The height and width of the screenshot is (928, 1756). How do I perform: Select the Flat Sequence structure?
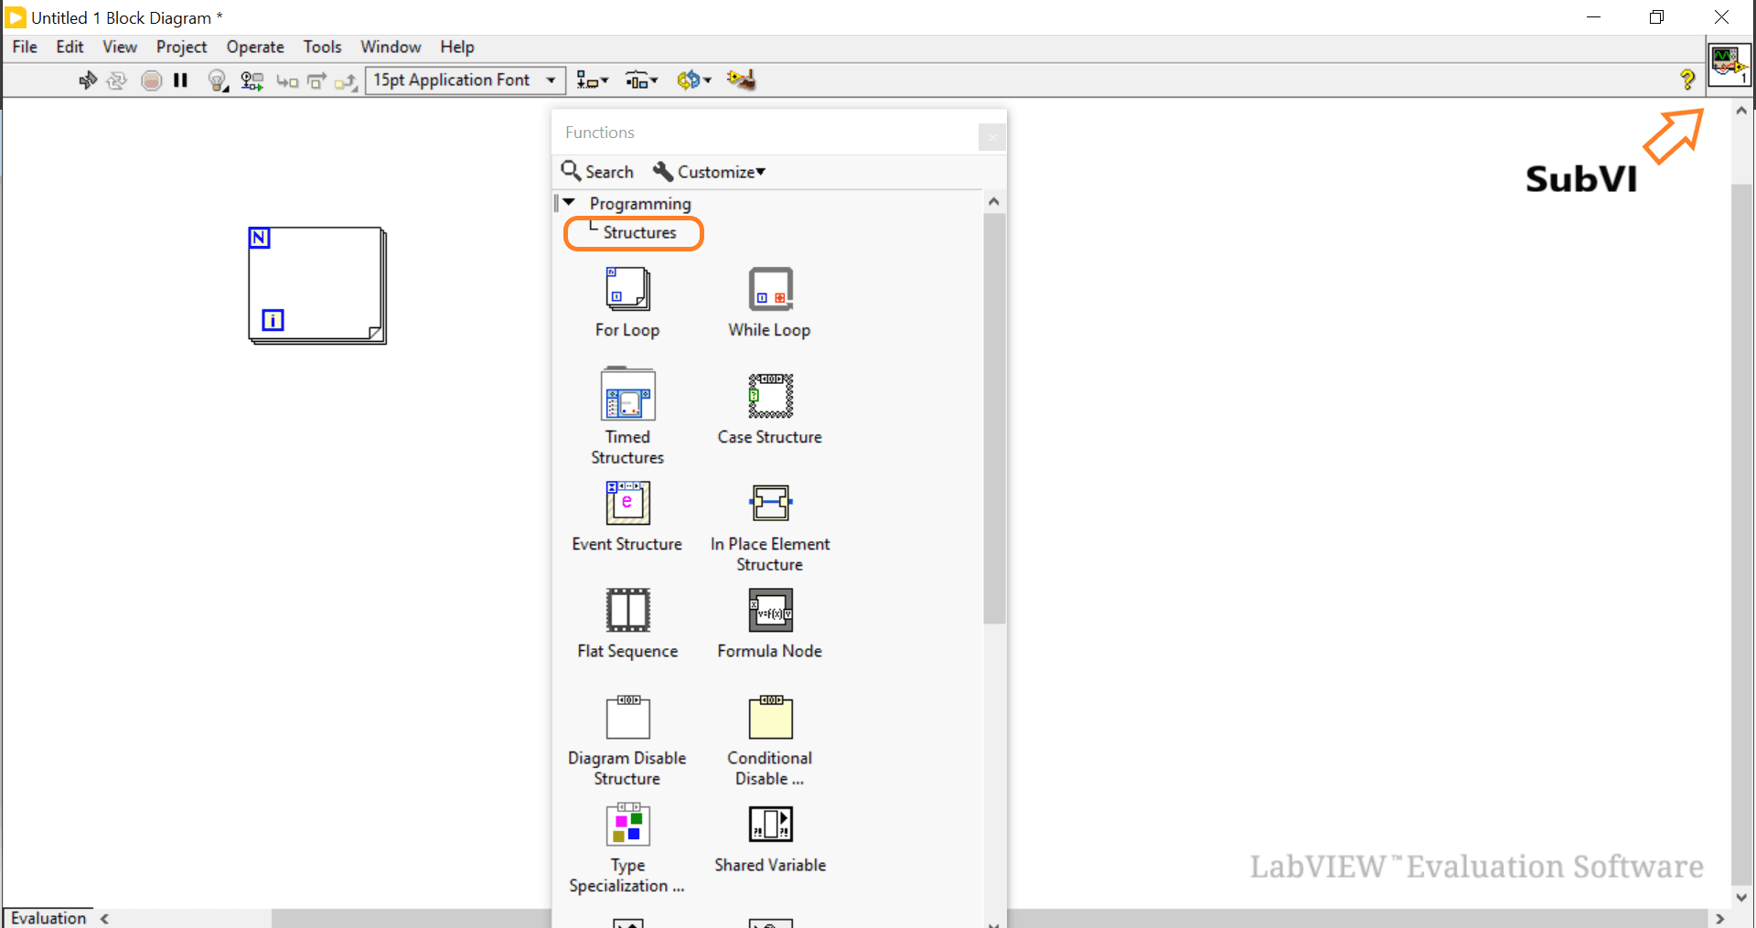627,610
